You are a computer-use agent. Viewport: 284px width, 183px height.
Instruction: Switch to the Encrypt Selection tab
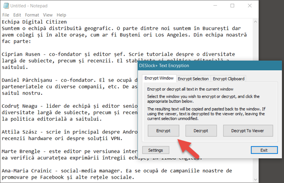pyautogui.click(x=193, y=79)
